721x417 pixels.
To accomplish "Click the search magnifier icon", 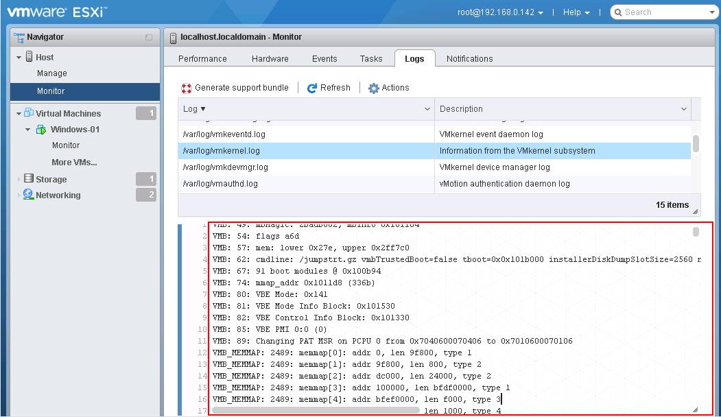I will 617,12.
